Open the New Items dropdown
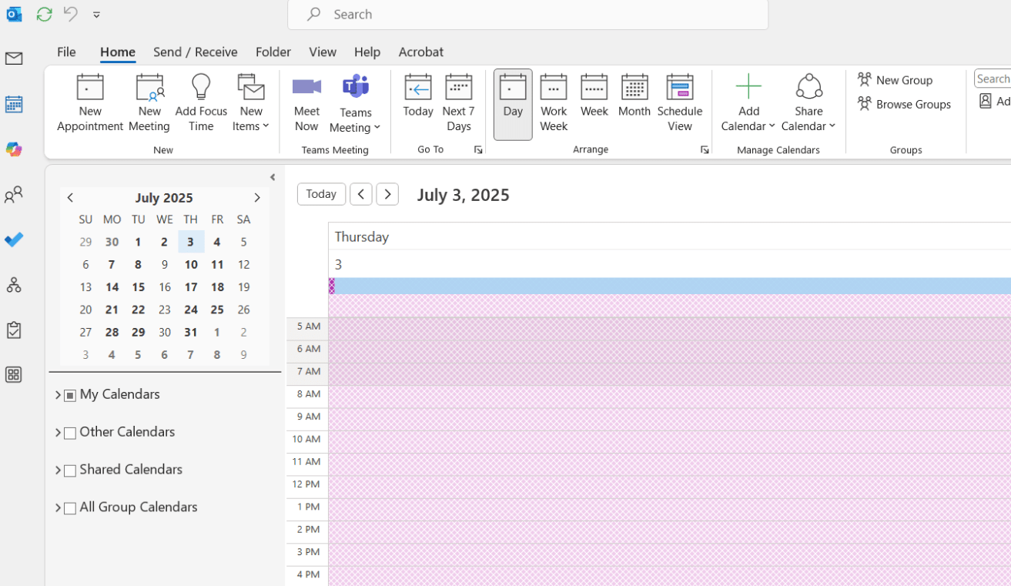This screenshot has width=1011, height=586. [x=251, y=103]
